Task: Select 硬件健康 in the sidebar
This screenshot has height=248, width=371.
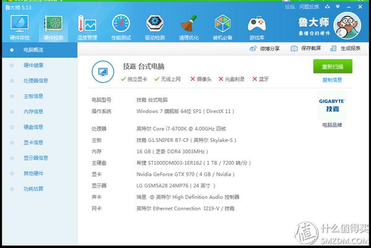Action: (33, 65)
